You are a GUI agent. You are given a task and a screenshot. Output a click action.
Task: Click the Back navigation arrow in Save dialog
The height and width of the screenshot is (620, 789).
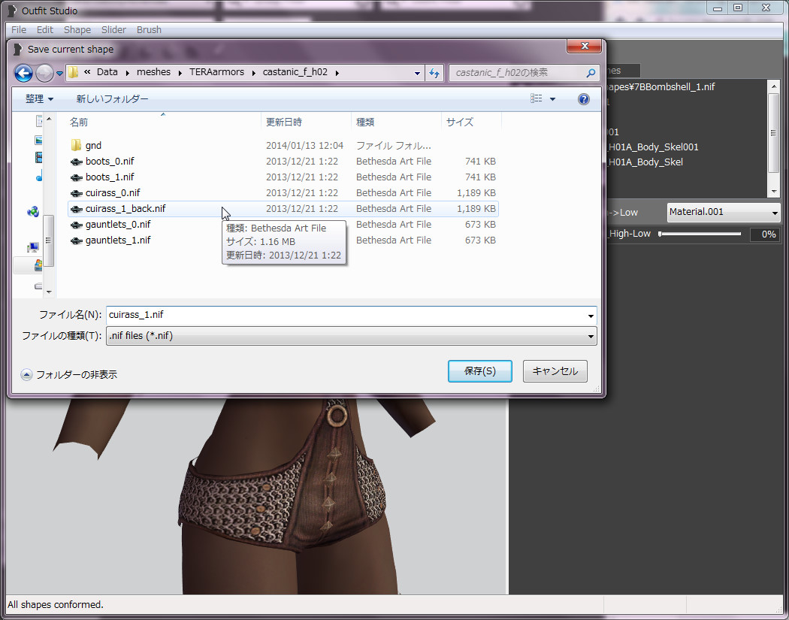pos(23,74)
